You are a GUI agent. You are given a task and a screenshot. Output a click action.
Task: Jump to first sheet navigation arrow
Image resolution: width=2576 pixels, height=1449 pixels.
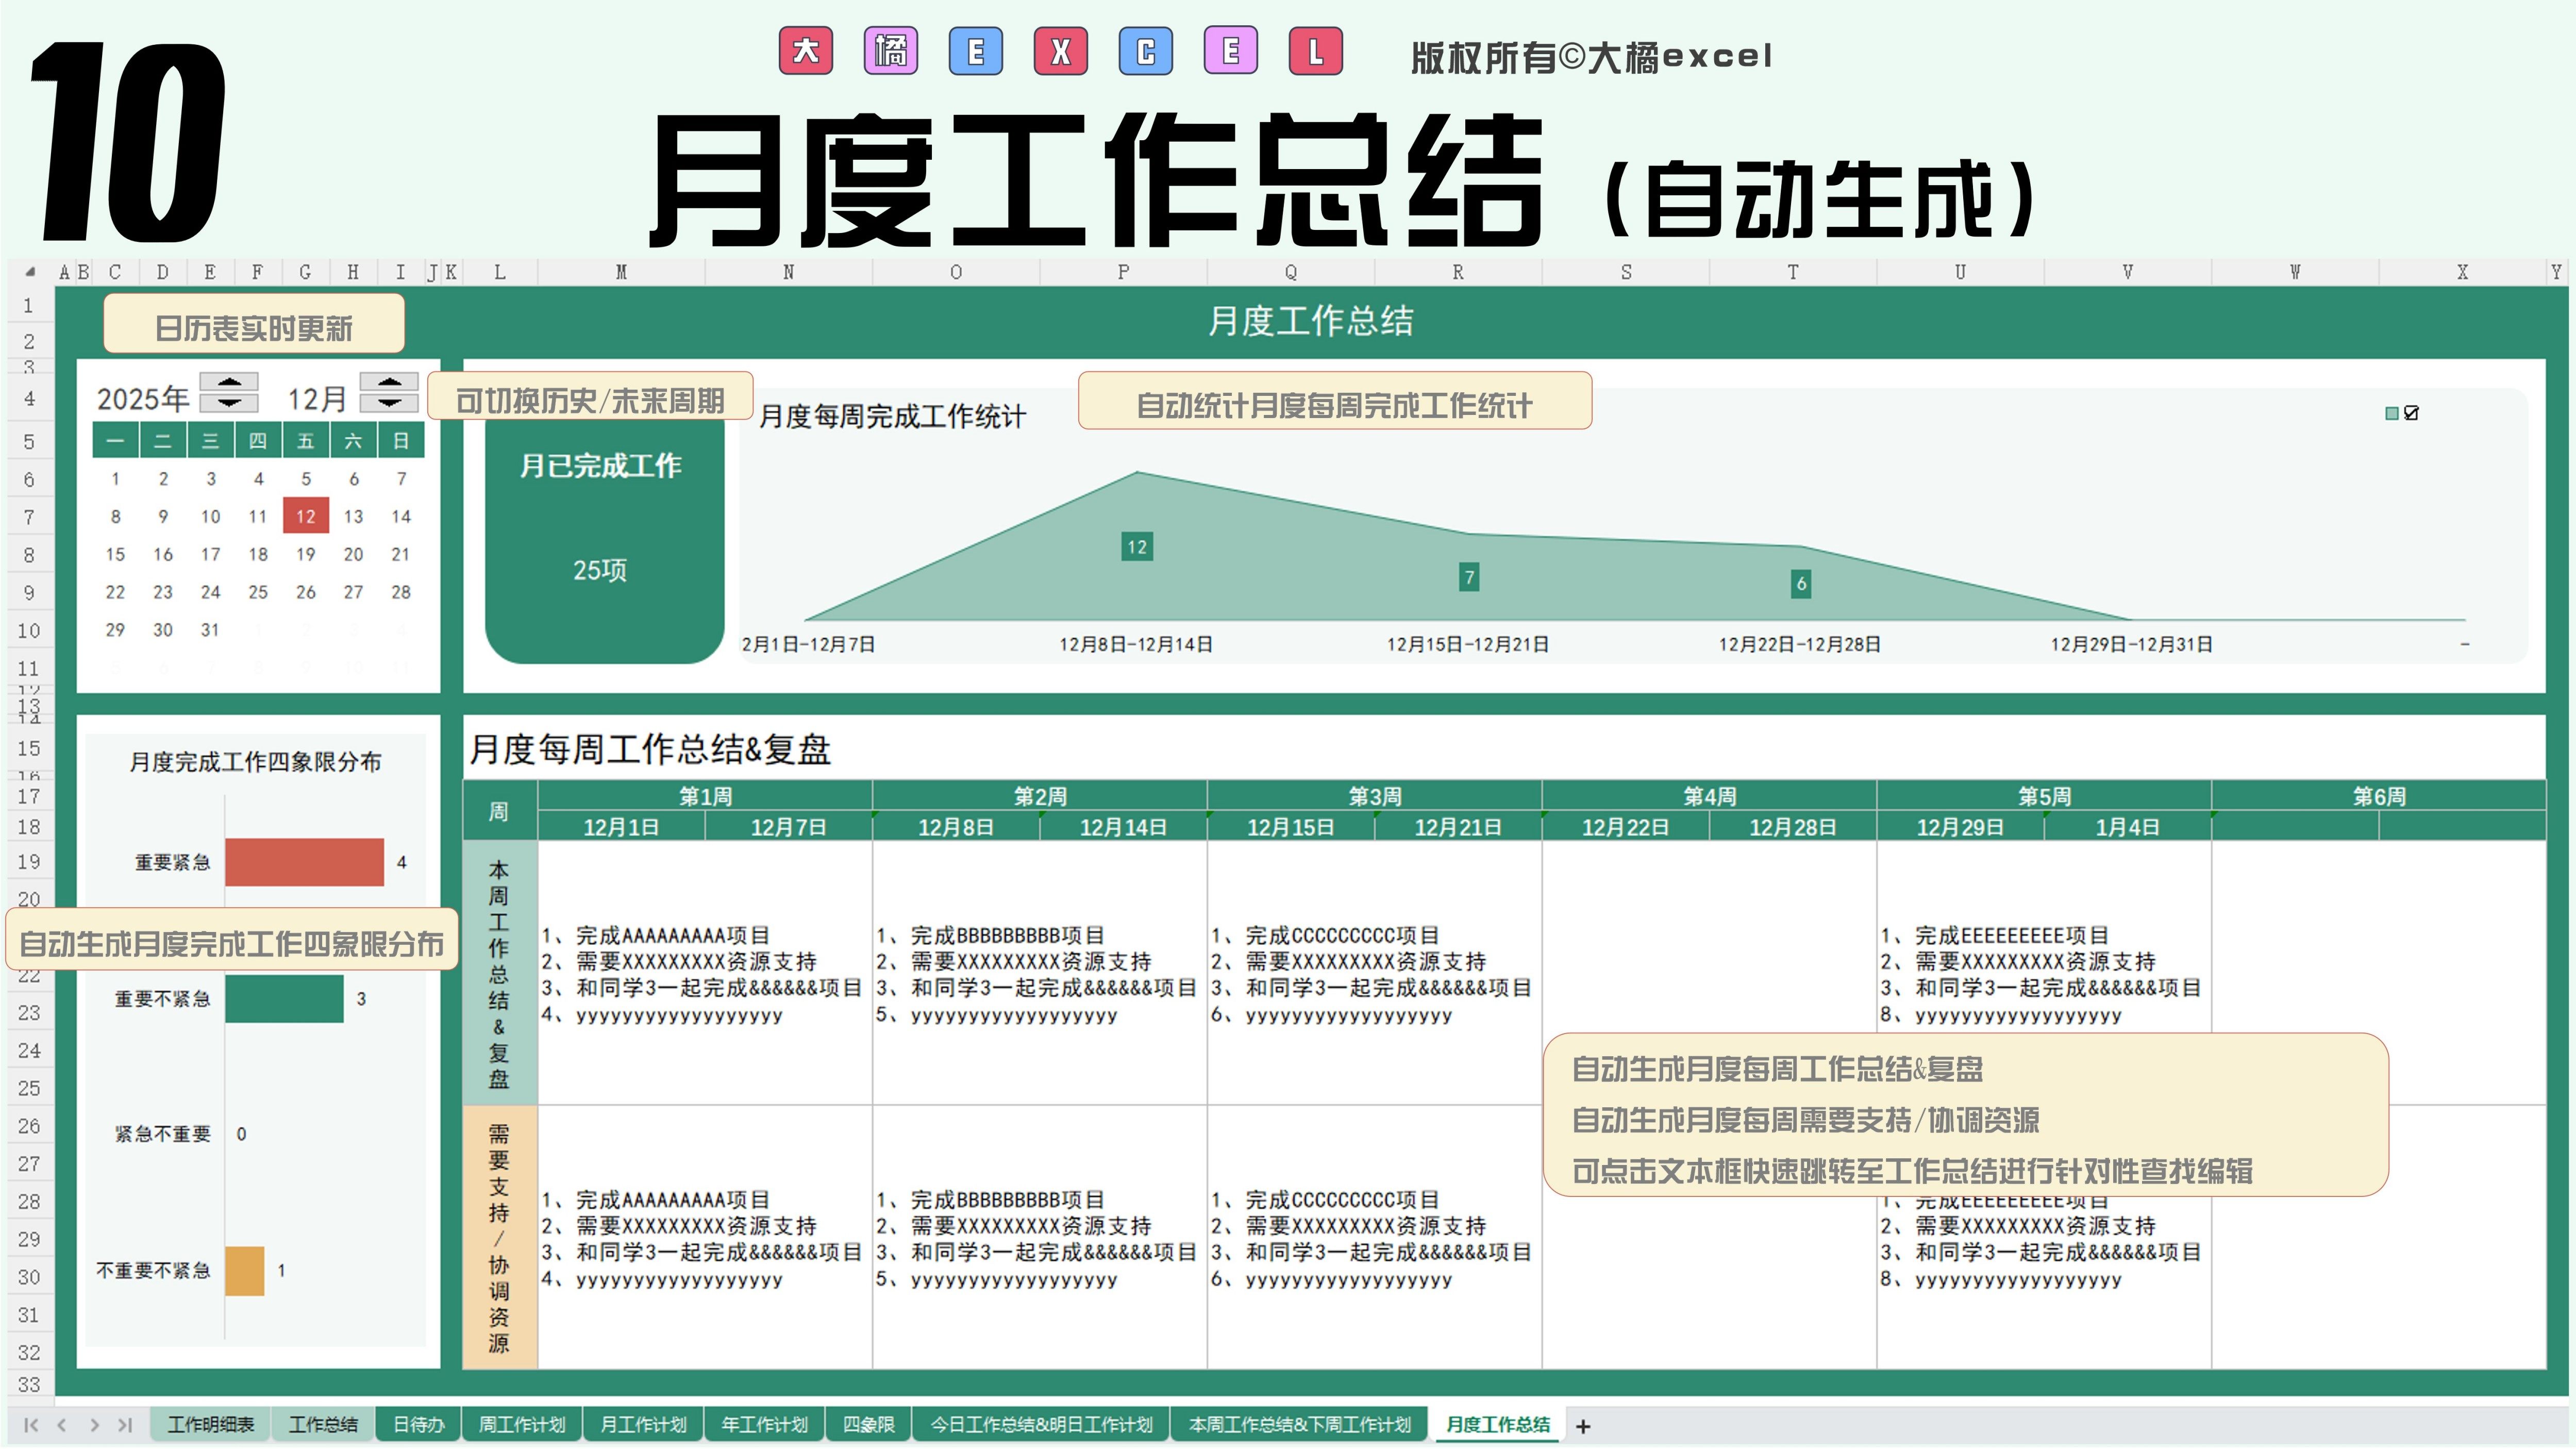[31, 1425]
